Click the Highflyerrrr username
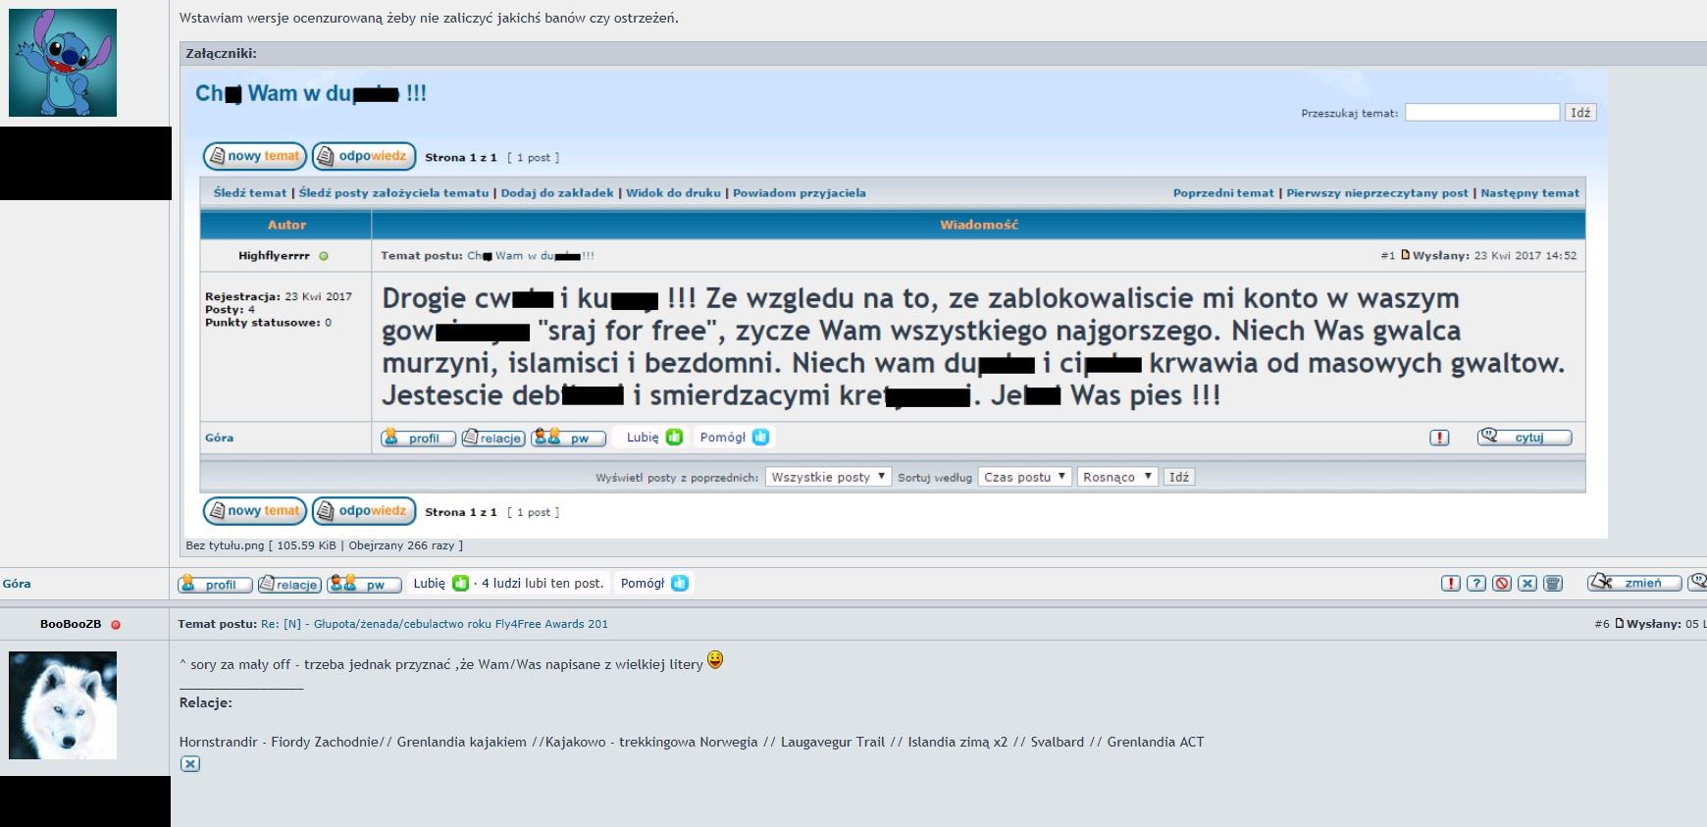This screenshot has width=1707, height=827. coord(274,256)
